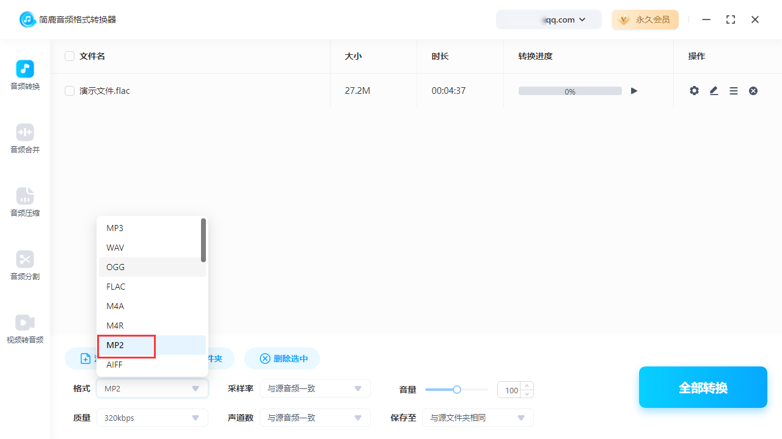The width and height of the screenshot is (782, 439).
Task: Remove 演示文件.flac using the circled X icon
Action: (753, 90)
